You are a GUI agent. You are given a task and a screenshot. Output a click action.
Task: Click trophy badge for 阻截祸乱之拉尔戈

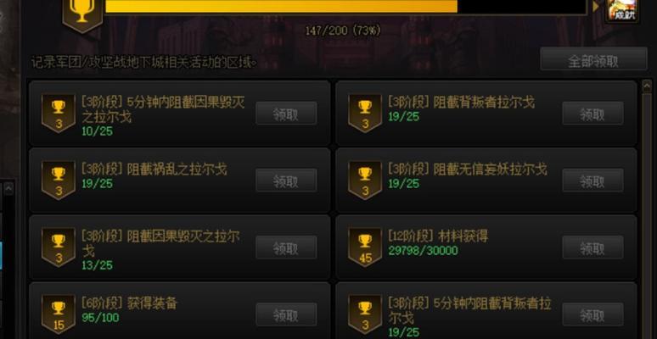(x=59, y=181)
